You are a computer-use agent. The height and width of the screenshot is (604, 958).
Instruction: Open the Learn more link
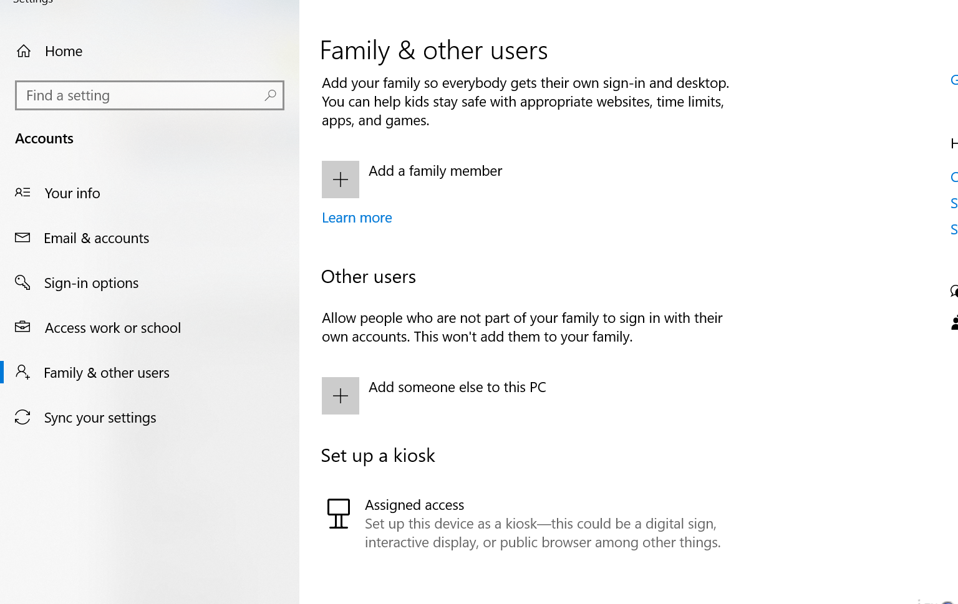click(x=357, y=218)
